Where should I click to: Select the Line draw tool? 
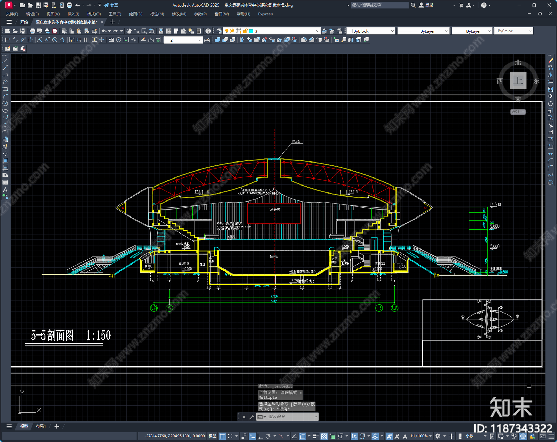pyautogui.click(x=5, y=60)
